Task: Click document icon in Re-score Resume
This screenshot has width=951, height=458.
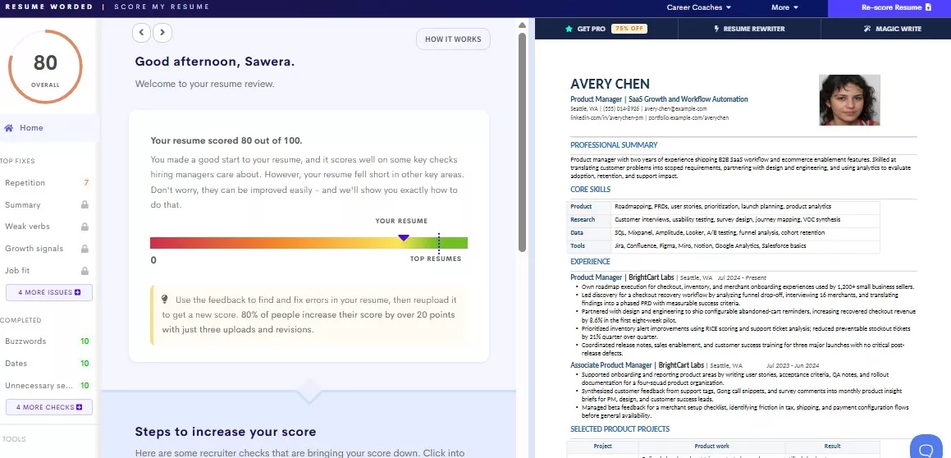Action: [928, 8]
